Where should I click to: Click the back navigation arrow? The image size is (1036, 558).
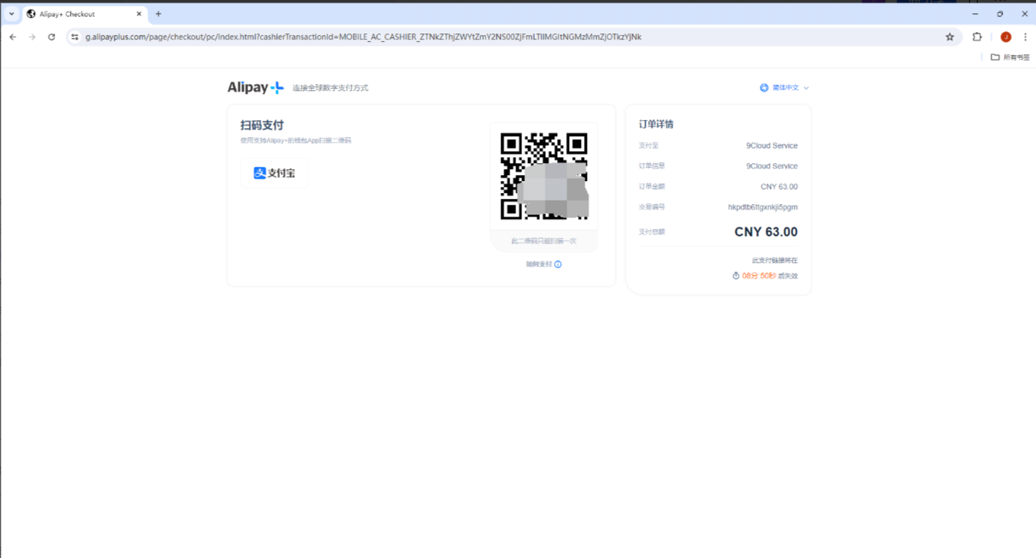13,37
